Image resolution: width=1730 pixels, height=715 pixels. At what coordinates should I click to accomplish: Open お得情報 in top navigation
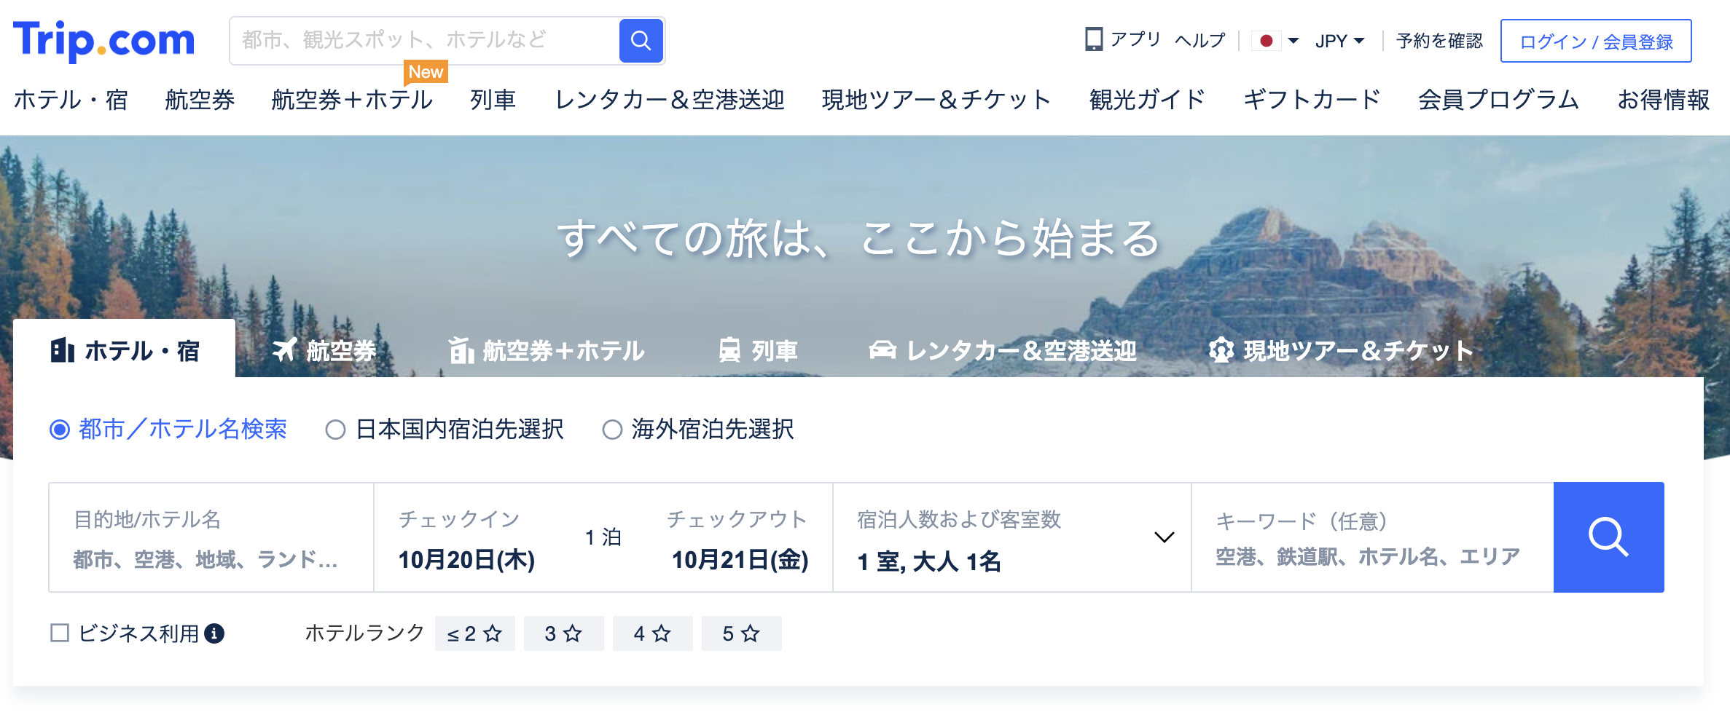1663,100
